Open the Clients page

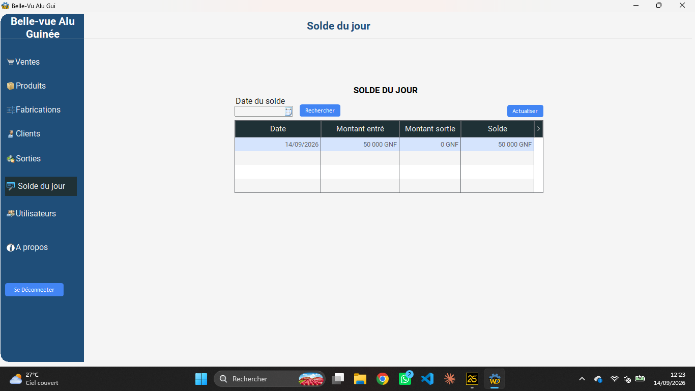click(23, 133)
